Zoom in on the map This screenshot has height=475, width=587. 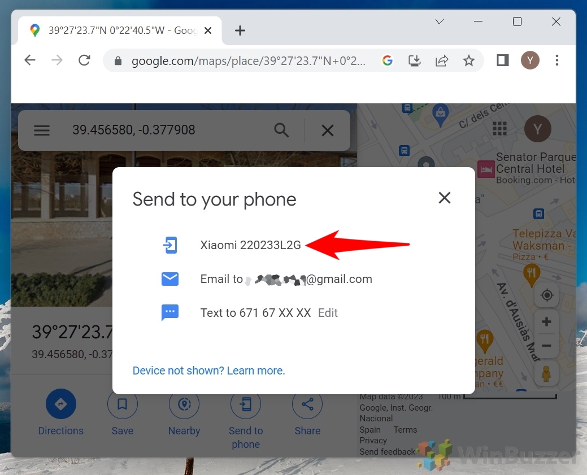pyautogui.click(x=546, y=321)
